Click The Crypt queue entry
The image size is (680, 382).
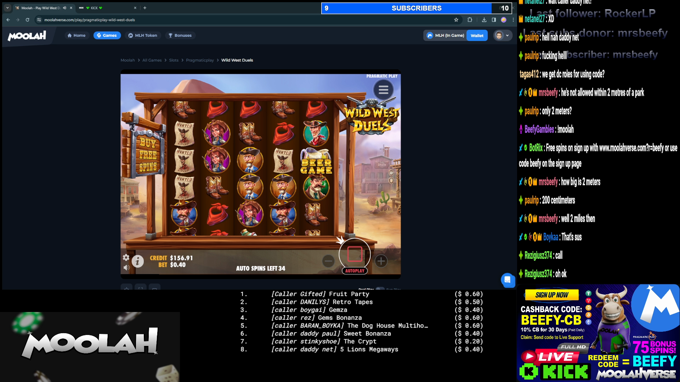click(x=362, y=341)
